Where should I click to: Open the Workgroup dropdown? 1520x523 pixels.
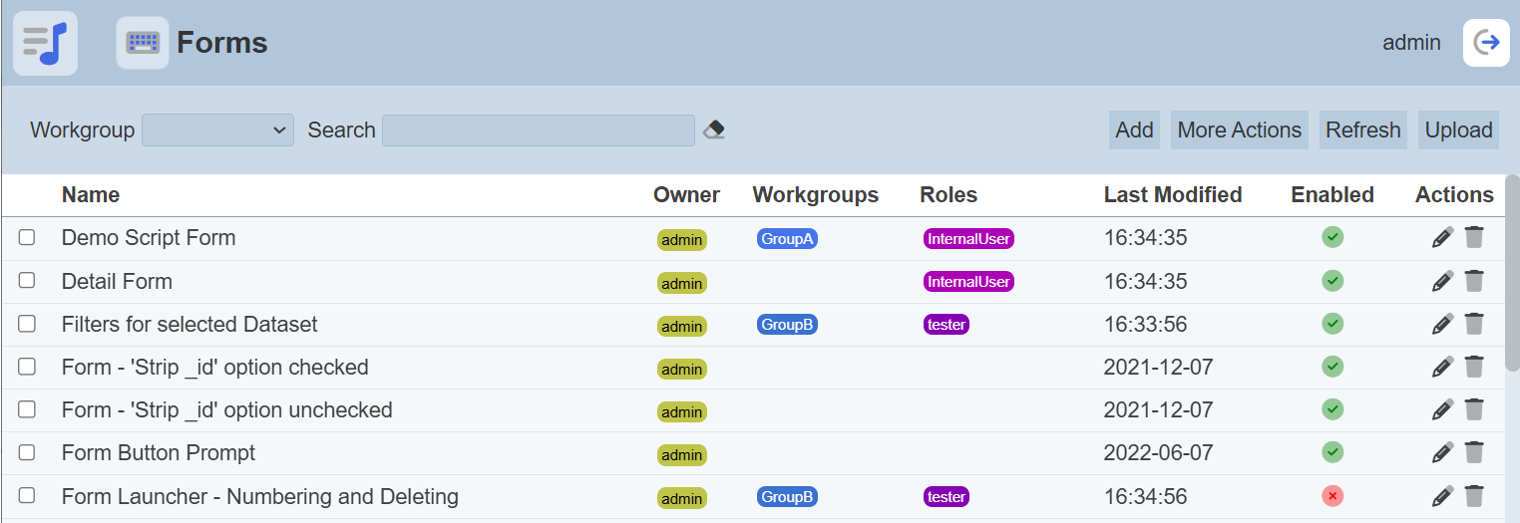tap(217, 130)
